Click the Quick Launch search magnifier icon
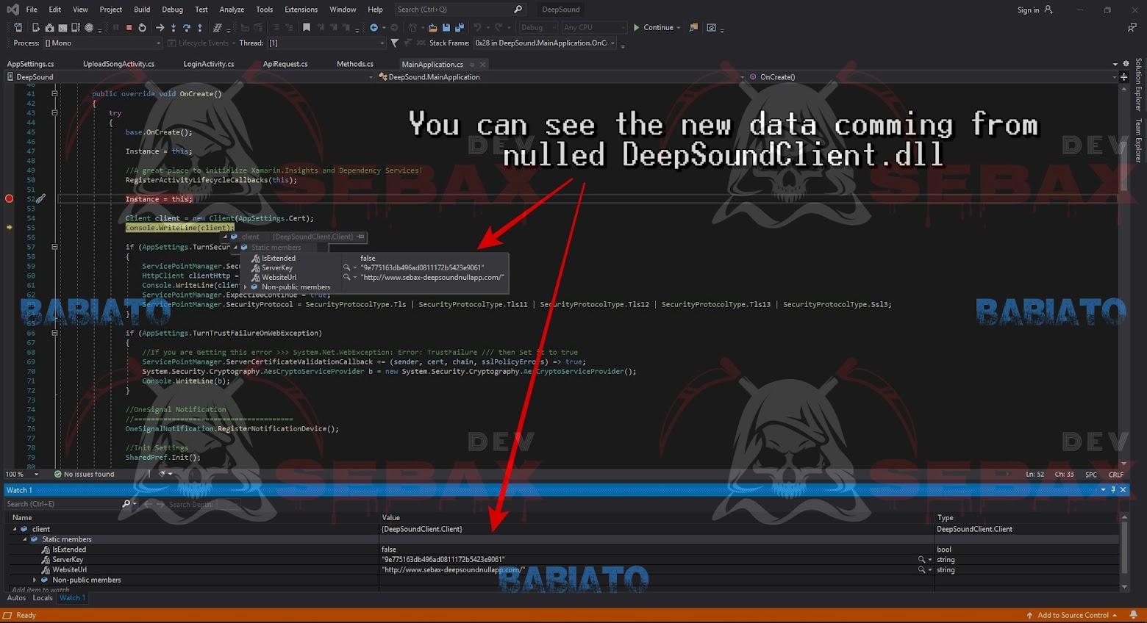Image resolution: width=1147 pixels, height=623 pixels. [518, 10]
